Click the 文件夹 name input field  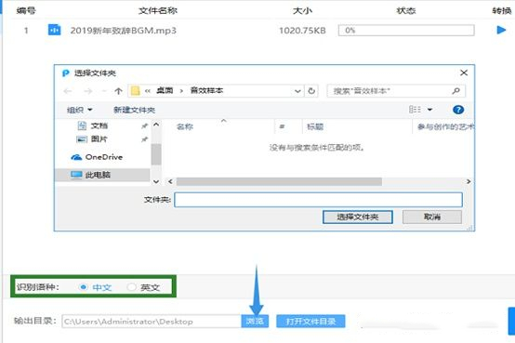click(318, 200)
